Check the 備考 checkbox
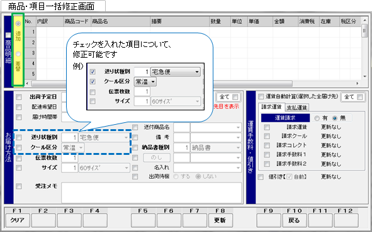 click(x=135, y=137)
